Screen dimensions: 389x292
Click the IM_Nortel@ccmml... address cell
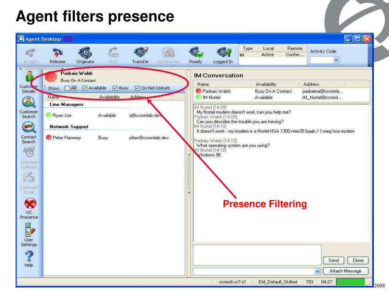coord(322,98)
